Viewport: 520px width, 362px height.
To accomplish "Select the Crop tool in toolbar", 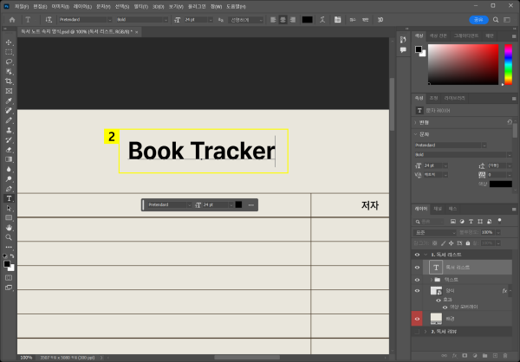I will click(9, 81).
